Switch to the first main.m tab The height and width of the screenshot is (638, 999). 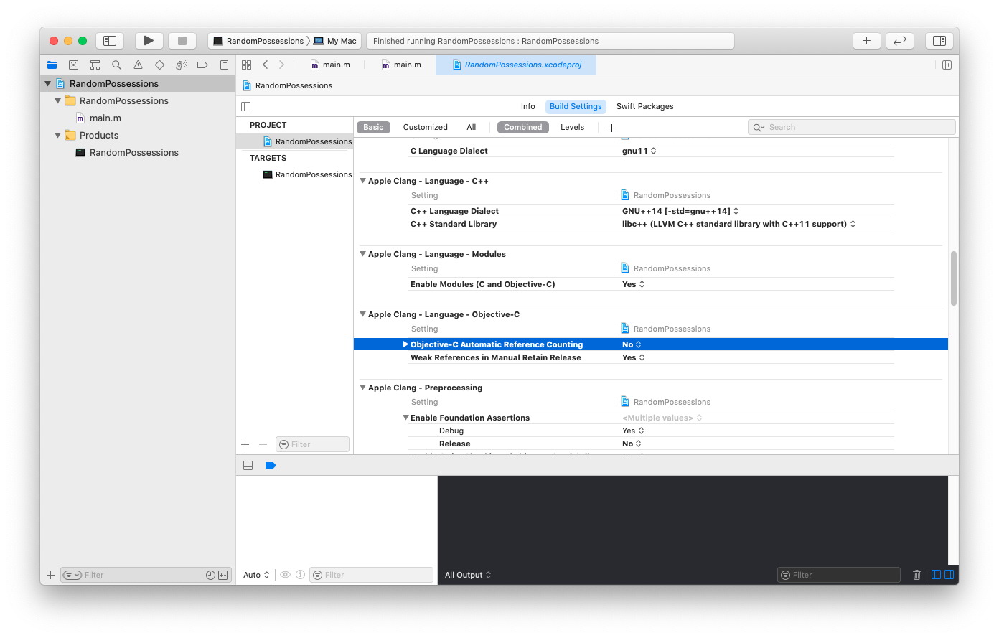[x=330, y=65]
